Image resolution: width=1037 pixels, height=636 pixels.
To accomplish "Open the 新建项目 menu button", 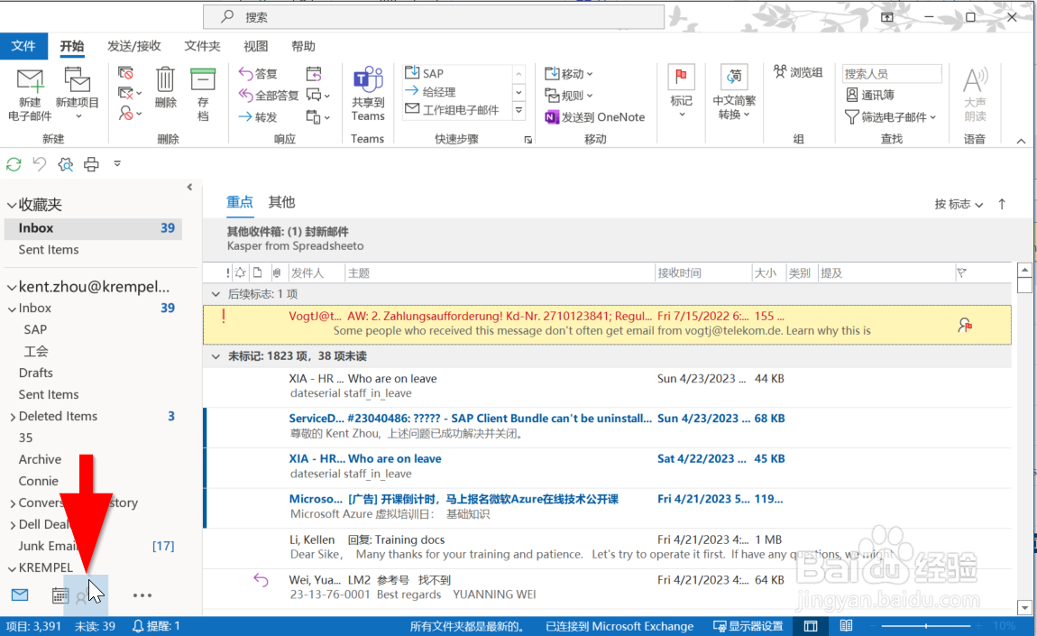I will (x=78, y=95).
